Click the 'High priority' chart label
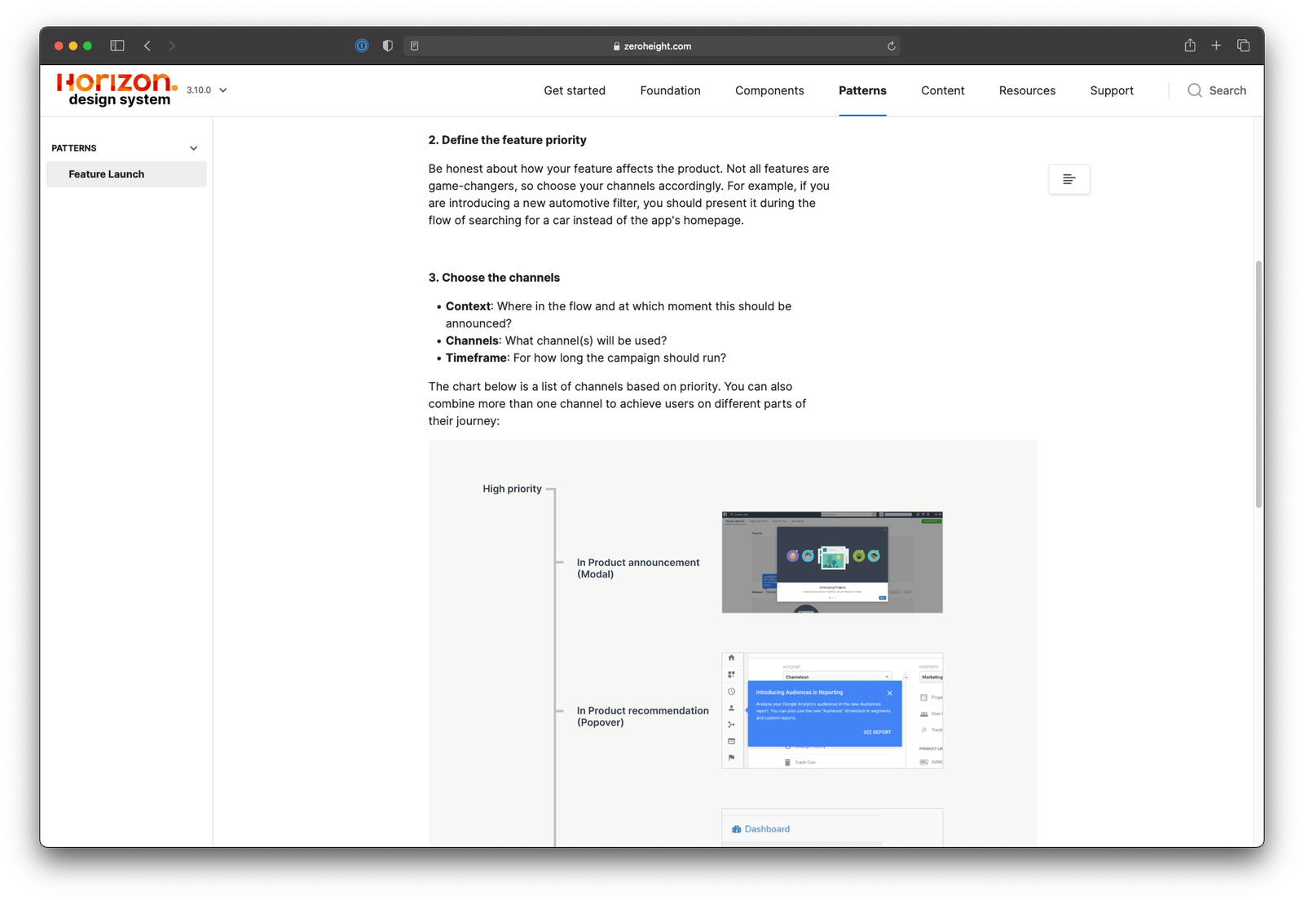The image size is (1304, 900). point(512,489)
